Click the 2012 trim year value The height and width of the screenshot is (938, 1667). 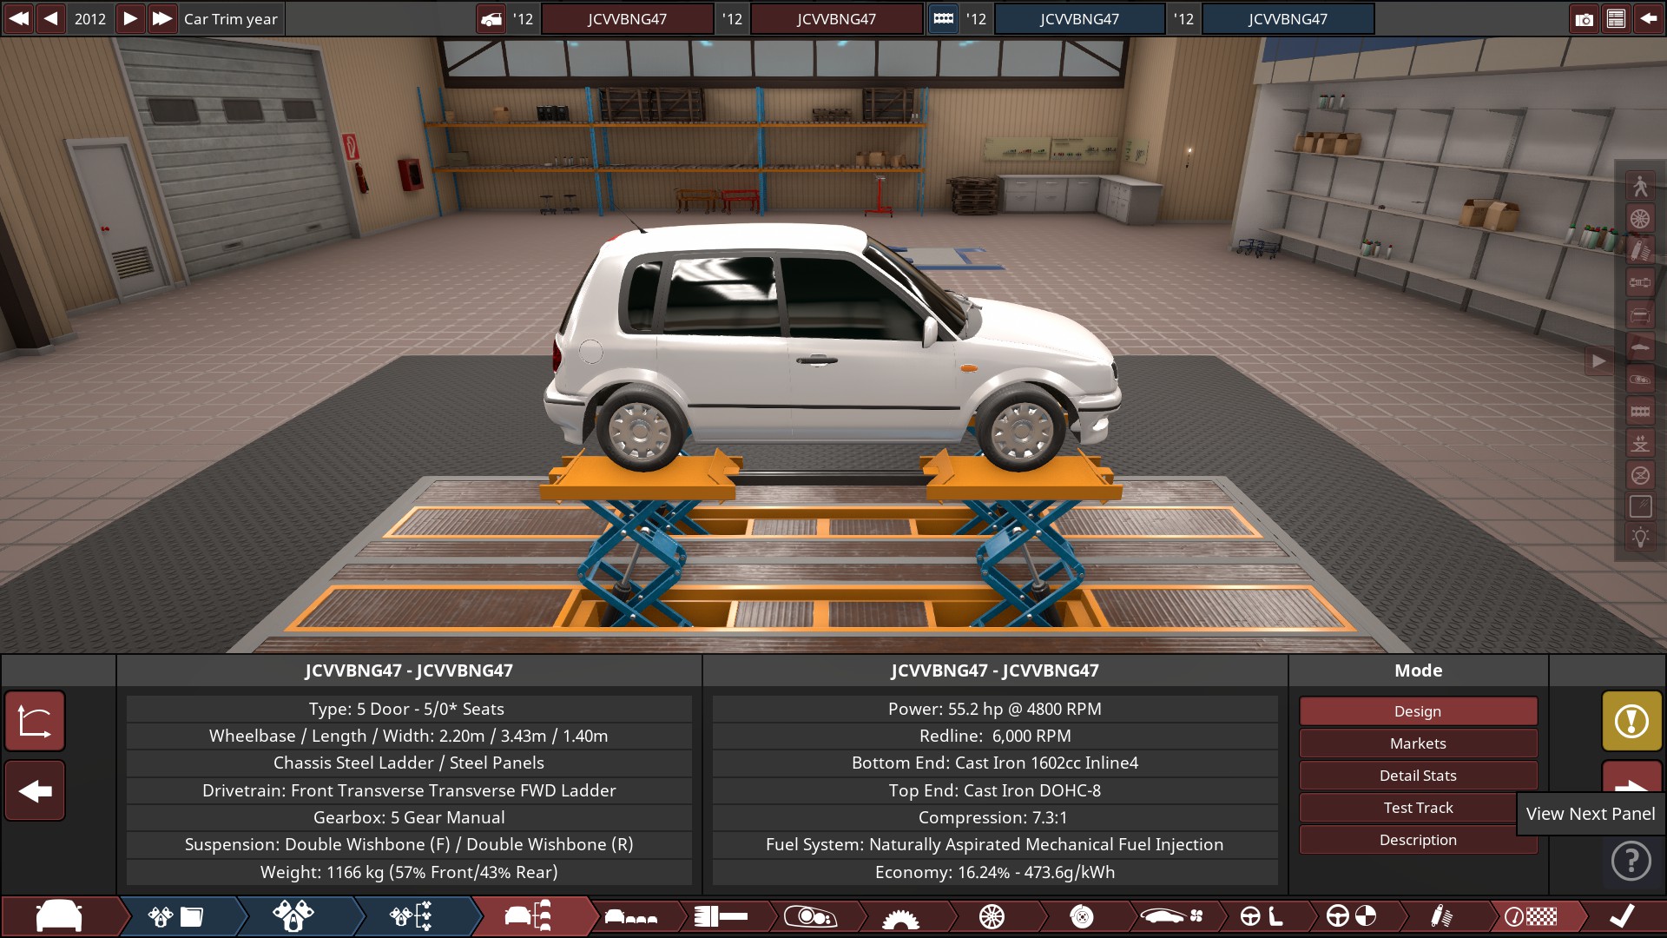(90, 19)
